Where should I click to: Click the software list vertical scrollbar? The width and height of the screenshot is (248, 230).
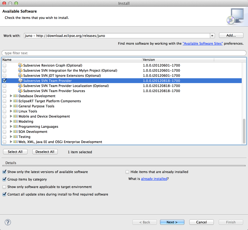[244, 131]
